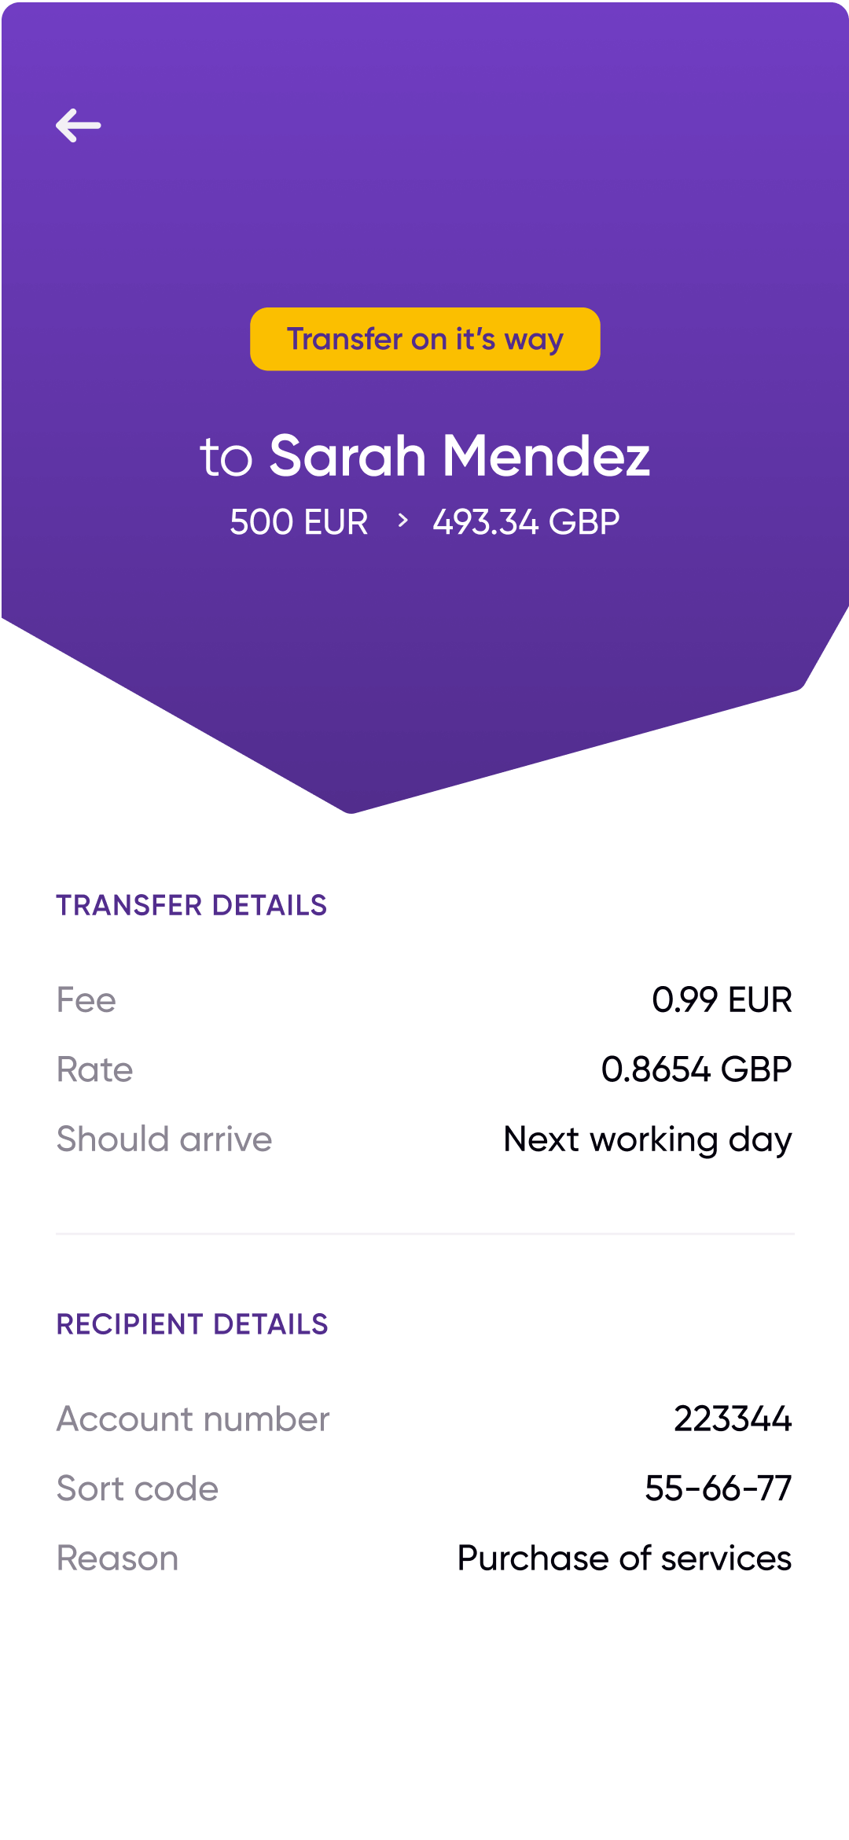Tap the 493.34 GBP converted amount
Viewport: 849px width, 1840px height.
click(526, 522)
